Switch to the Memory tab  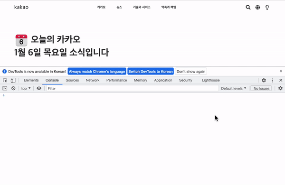click(141, 80)
